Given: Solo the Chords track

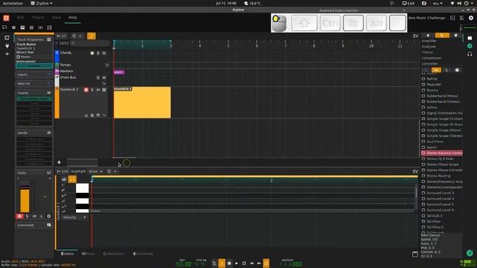Looking at the screenshot, I should (98, 53).
